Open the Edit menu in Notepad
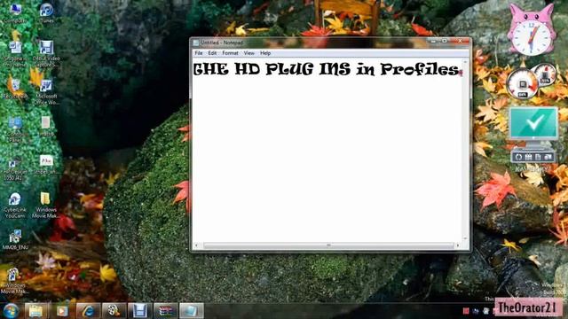Screen dimensions: 568x319 [212, 53]
